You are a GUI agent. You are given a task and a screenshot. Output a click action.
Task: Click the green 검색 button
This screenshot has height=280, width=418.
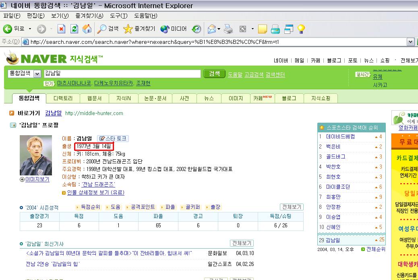[x=214, y=74]
